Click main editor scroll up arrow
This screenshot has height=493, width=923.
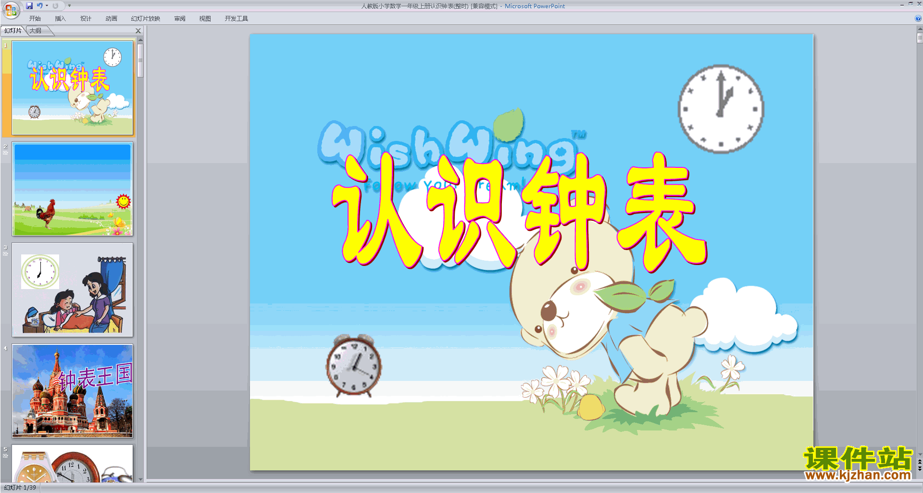click(920, 29)
